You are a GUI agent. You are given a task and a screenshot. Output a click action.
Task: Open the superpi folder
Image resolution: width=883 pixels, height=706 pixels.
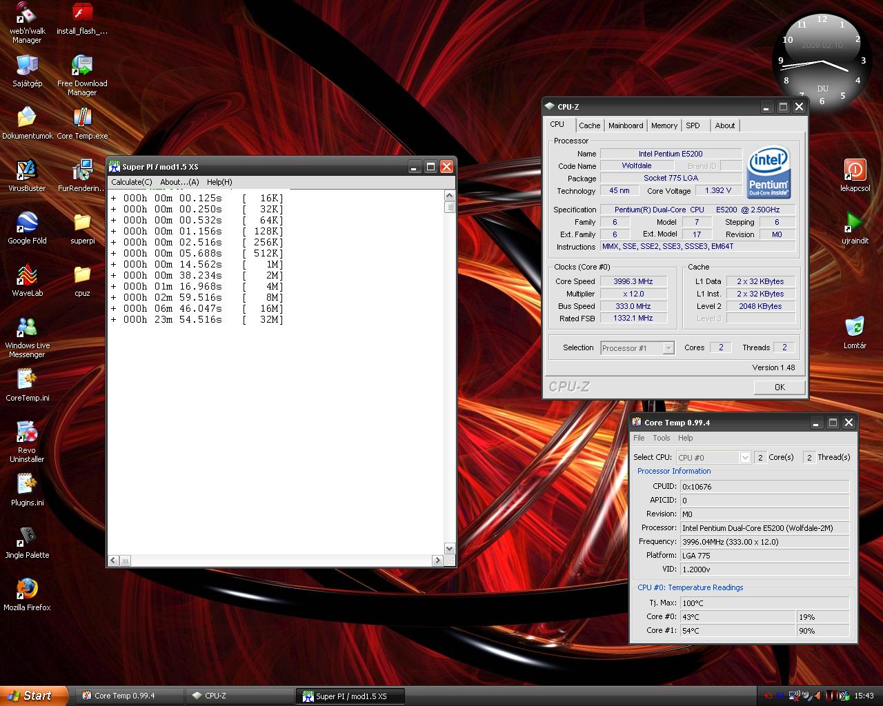(82, 228)
